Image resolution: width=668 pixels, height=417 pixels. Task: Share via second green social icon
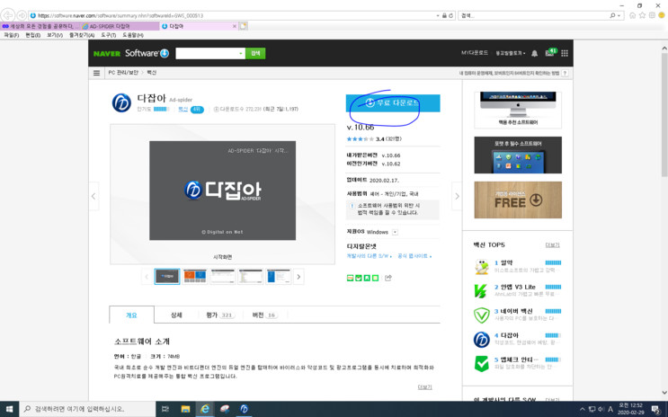pos(359,278)
